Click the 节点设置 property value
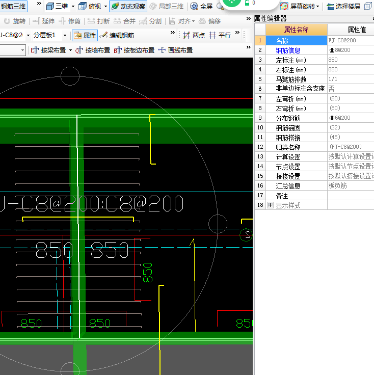 (351, 166)
